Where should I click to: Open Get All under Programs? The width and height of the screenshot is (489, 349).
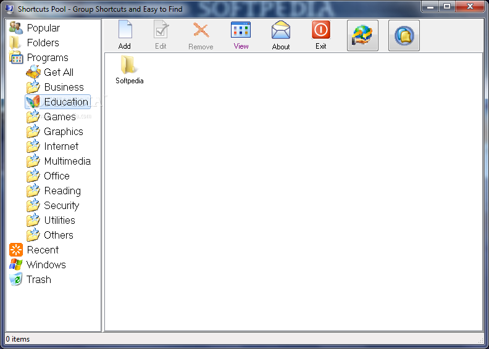click(50, 72)
